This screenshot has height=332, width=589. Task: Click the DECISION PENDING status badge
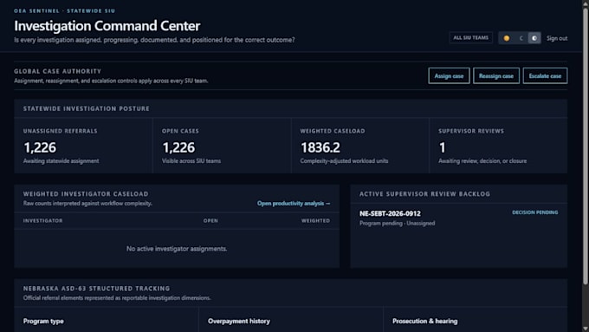pyautogui.click(x=535, y=212)
